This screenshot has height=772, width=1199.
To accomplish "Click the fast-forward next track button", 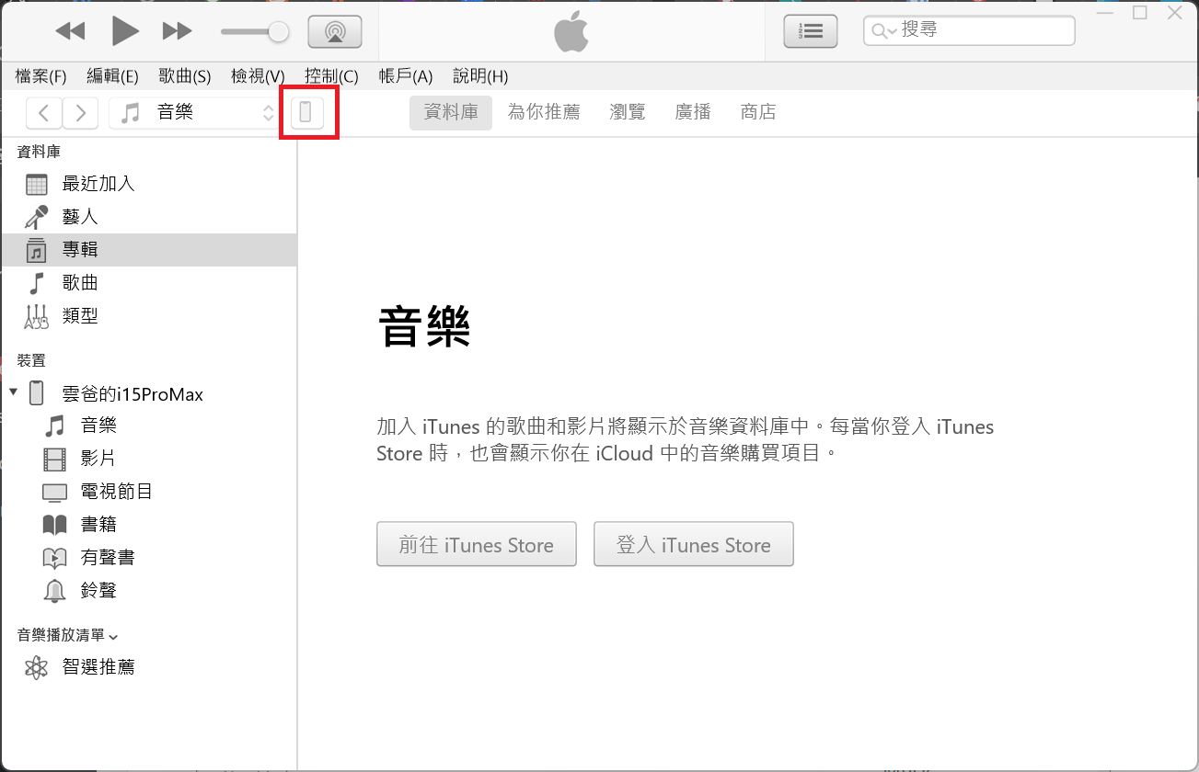I will click(x=177, y=31).
